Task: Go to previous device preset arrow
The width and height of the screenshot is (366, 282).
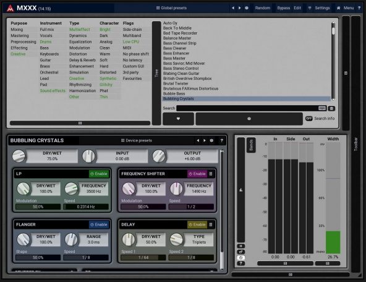Action: pos(198,140)
